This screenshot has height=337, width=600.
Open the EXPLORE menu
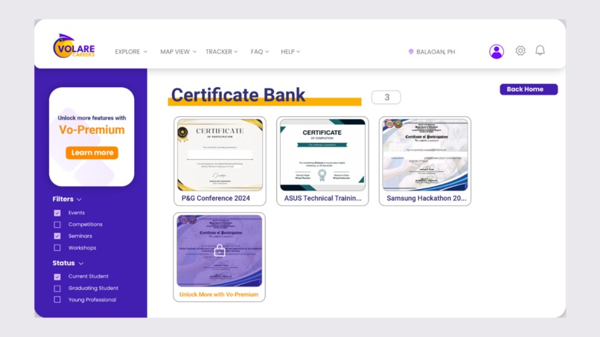127,51
